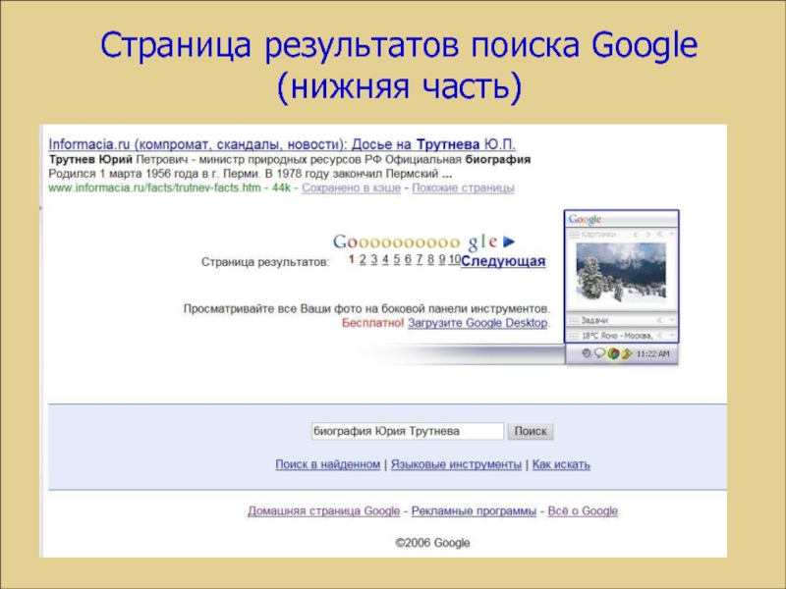The width and height of the screenshot is (786, 589).
Task: Open Домашняя страница Google link
Action: point(324,510)
